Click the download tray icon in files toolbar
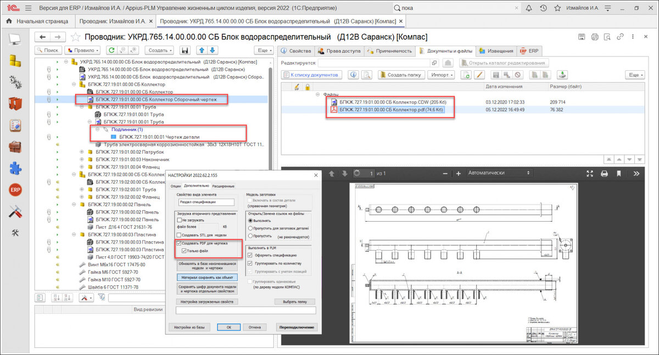This screenshot has height=355, width=659. (x=562, y=75)
